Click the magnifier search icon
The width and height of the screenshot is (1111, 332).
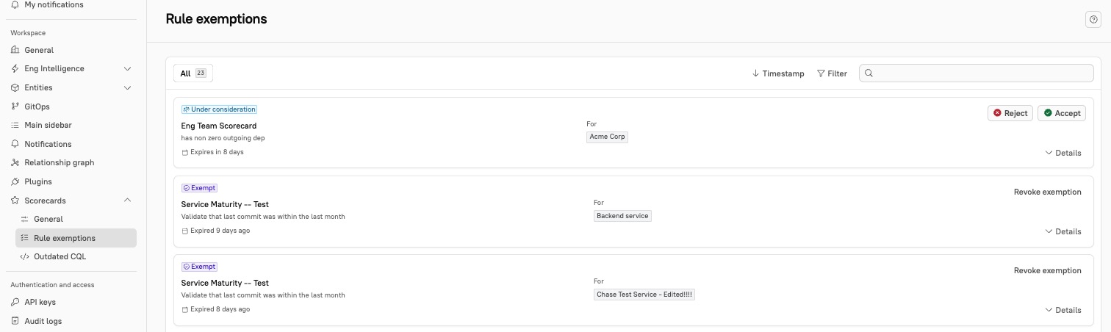click(x=869, y=73)
